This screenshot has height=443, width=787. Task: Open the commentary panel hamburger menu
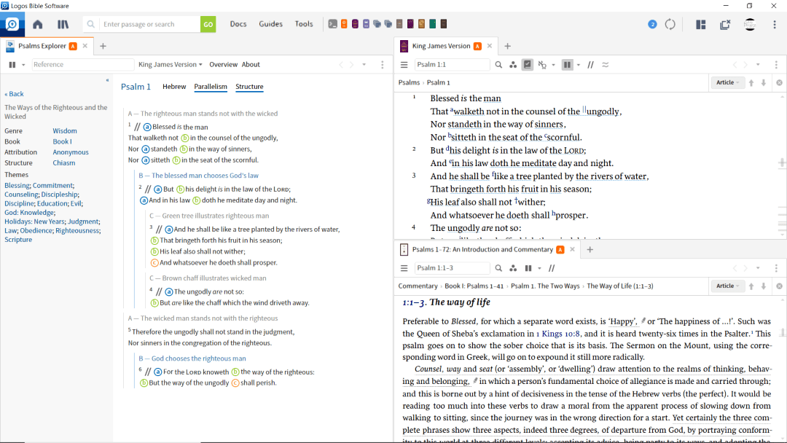pyautogui.click(x=404, y=268)
